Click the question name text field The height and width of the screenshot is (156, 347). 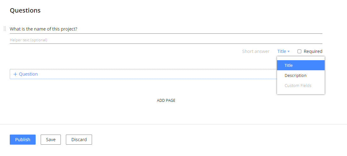pyautogui.click(x=166, y=29)
